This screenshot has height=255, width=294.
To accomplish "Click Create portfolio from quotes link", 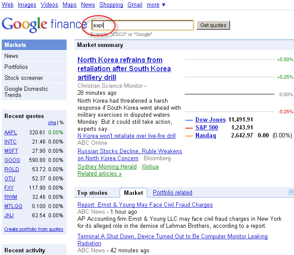I will point(34,229).
